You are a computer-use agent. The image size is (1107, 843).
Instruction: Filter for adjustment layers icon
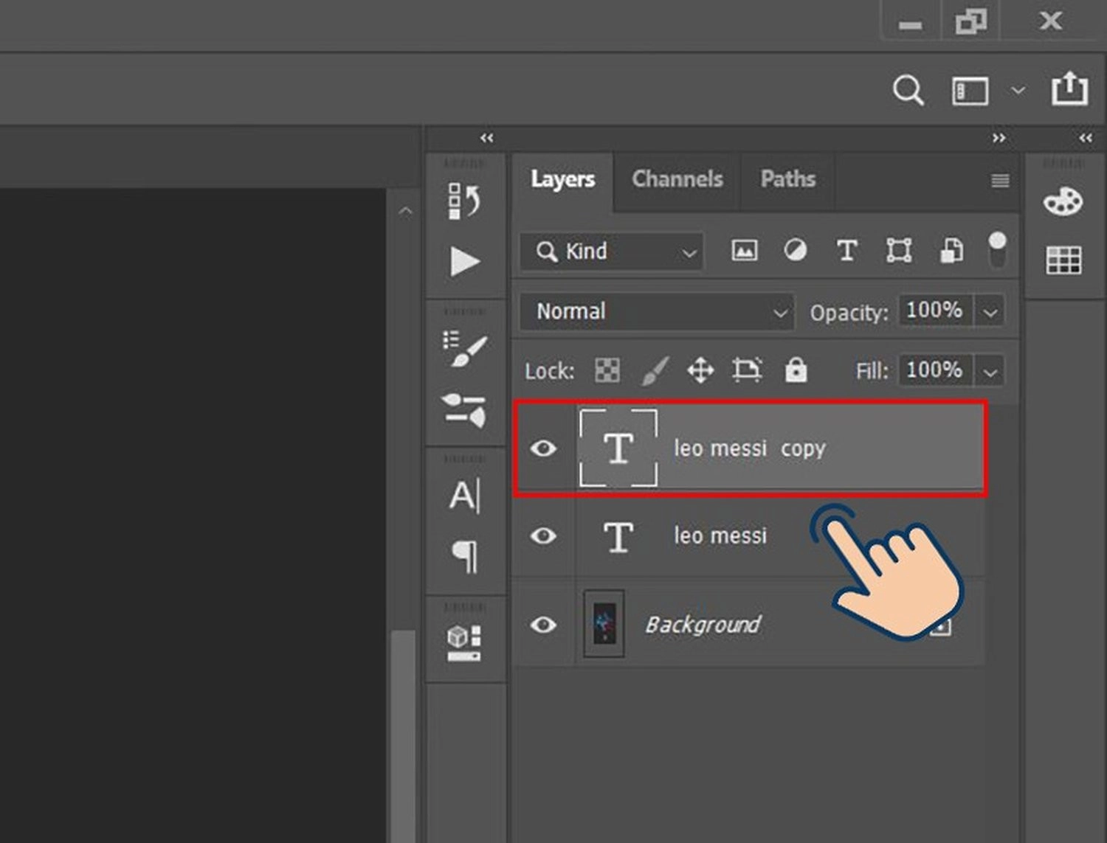coord(795,251)
